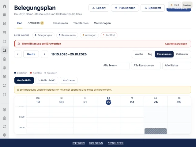Screen dimensions: 196x147
Task: Open the Datenschutz footer link
Action: 96,143
